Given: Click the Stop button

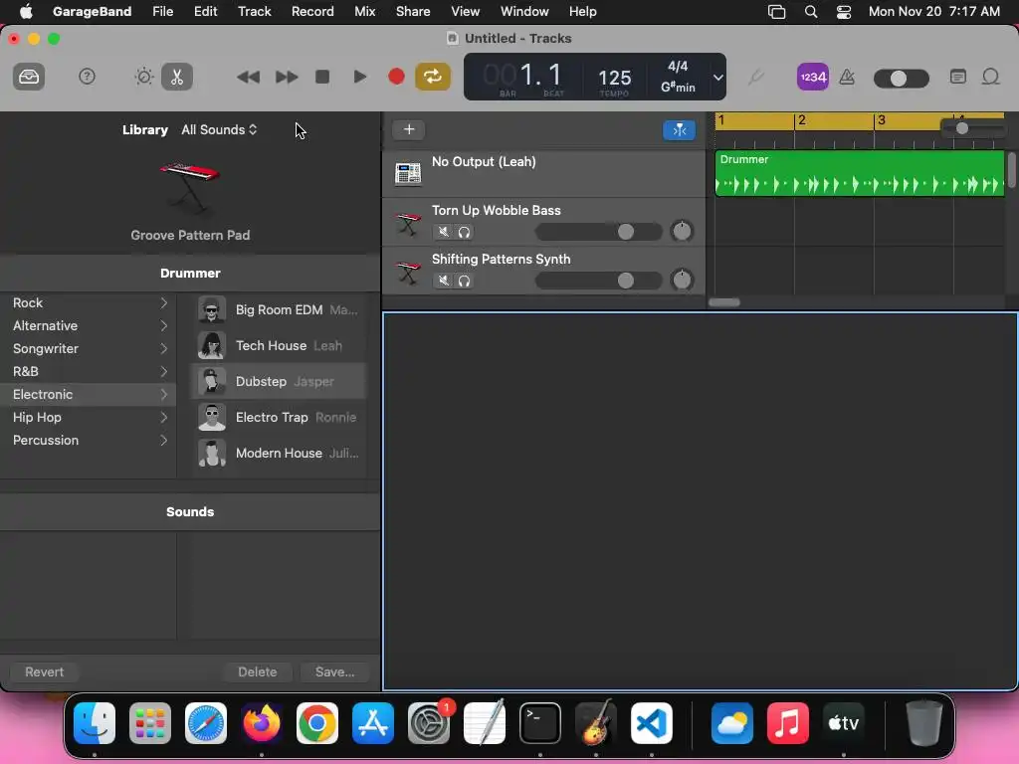Looking at the screenshot, I should pyautogui.click(x=322, y=77).
